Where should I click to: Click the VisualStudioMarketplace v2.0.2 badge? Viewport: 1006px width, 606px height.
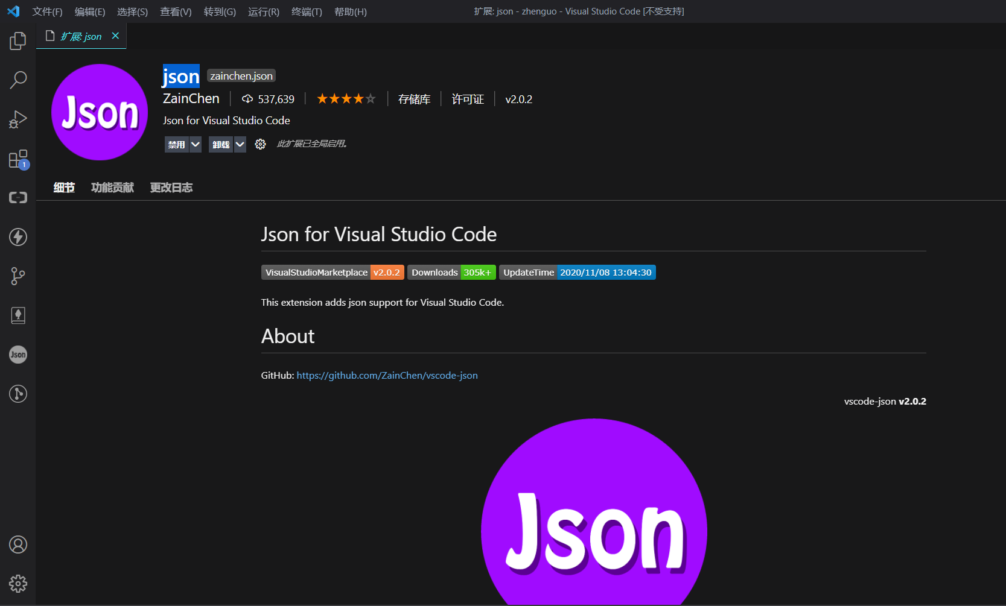[x=332, y=273]
